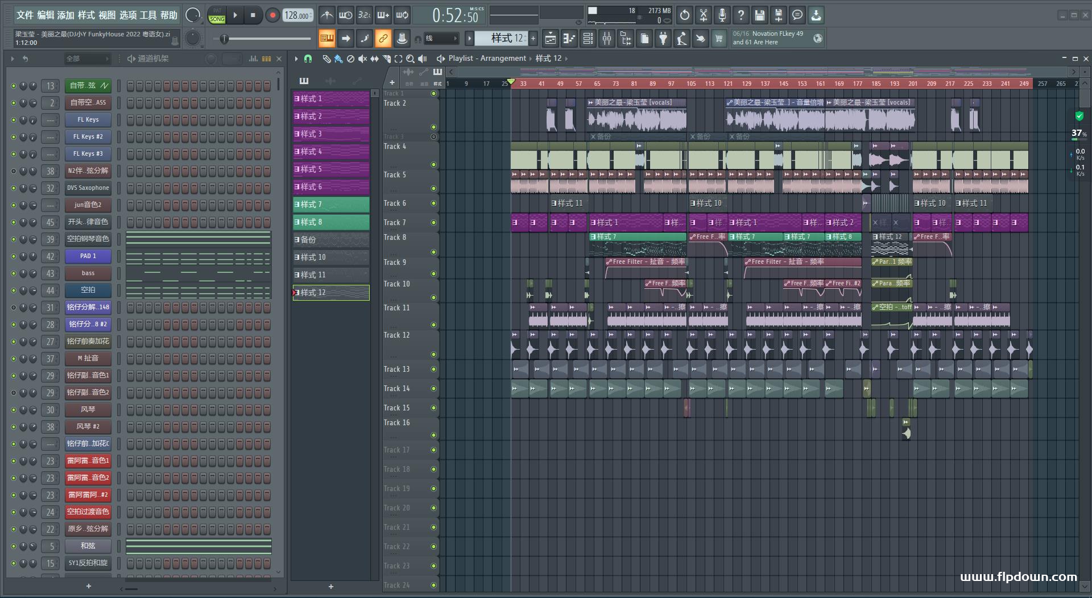Open the Channel rack view icon
The image size is (1092, 598).
tap(588, 39)
